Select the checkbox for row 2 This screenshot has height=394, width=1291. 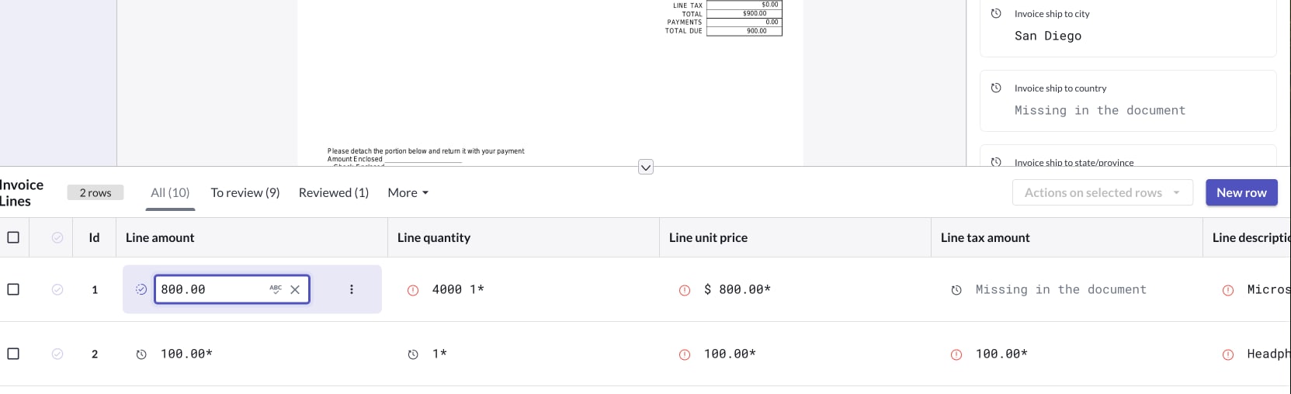13,354
